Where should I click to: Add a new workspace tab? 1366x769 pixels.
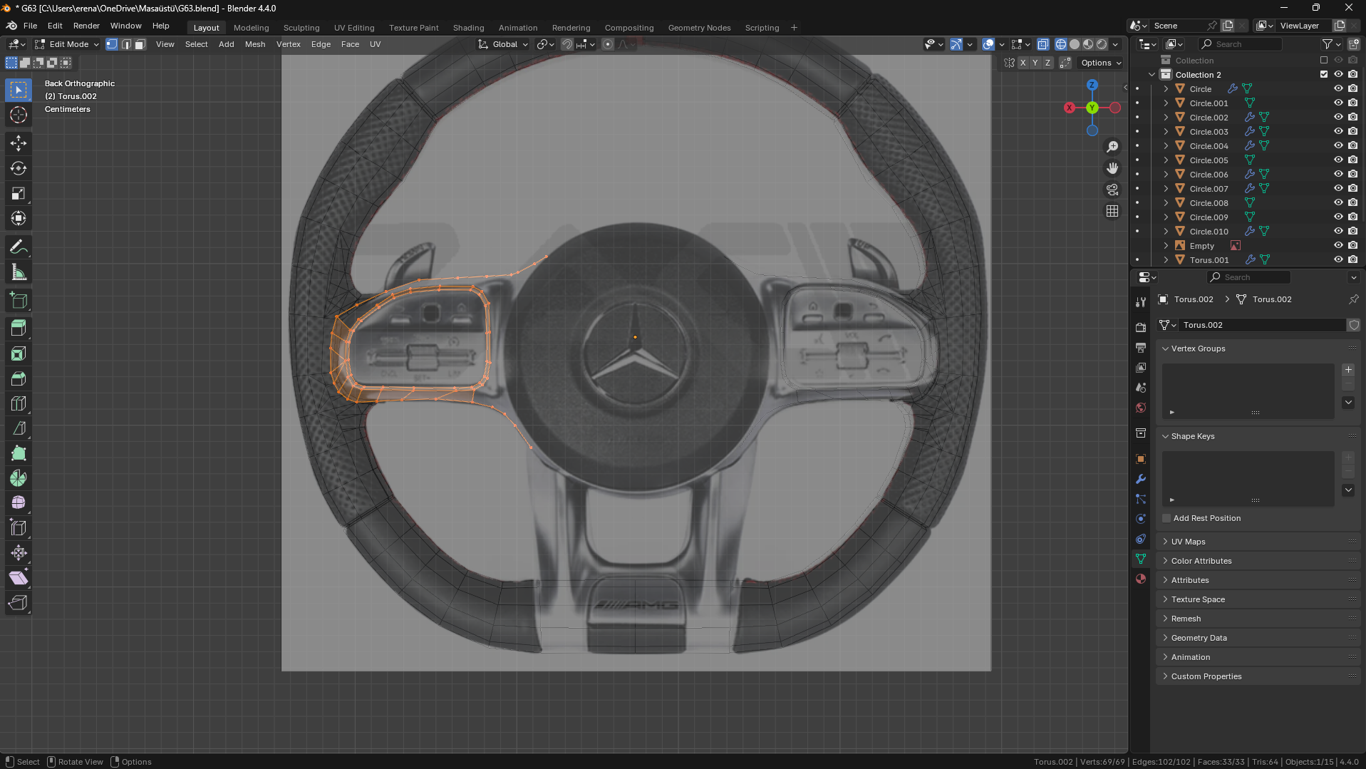tap(794, 28)
